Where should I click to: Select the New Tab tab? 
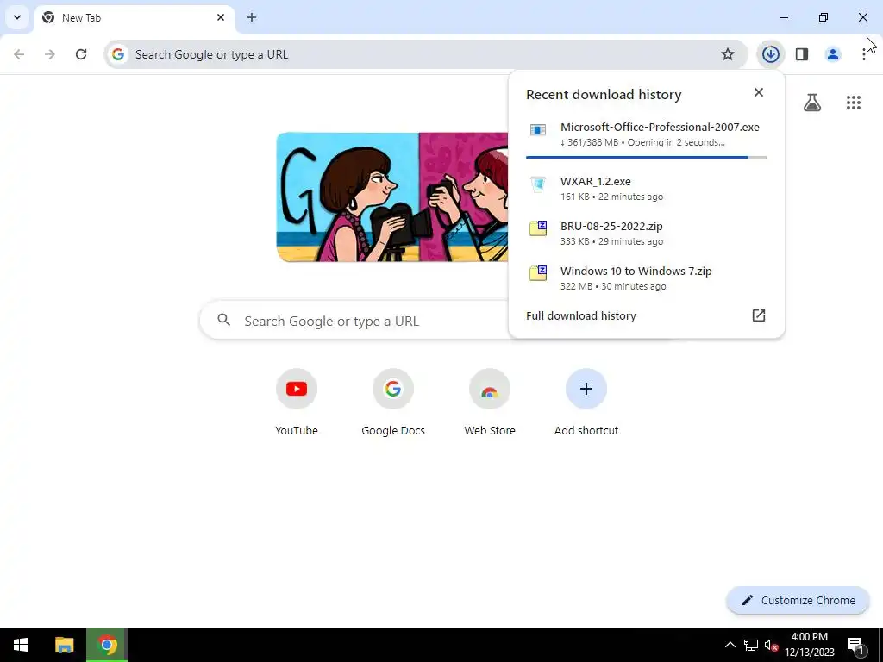[134, 18]
